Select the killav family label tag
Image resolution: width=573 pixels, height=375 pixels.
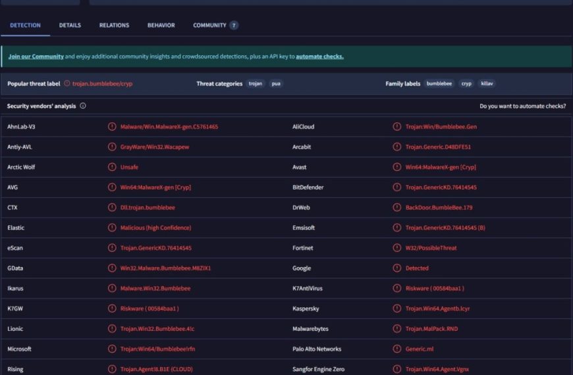(487, 84)
